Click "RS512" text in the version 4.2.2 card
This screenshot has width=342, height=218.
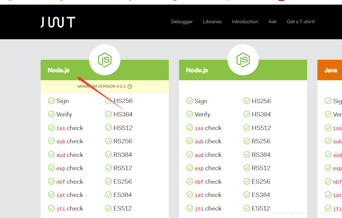pos(123,168)
